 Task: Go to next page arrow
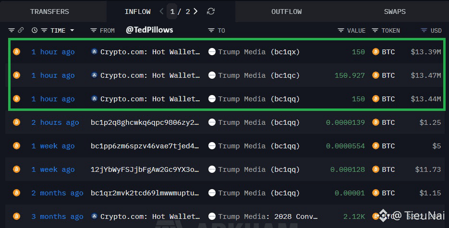click(195, 12)
